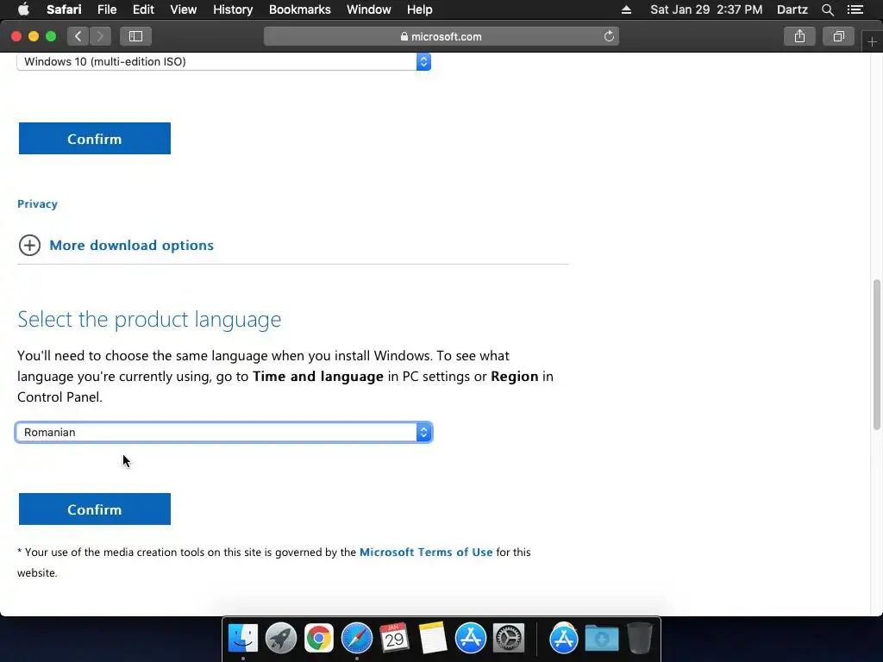Screen dimensions: 883x662
Task: Open the Trash in the Dock
Action: pos(639,639)
